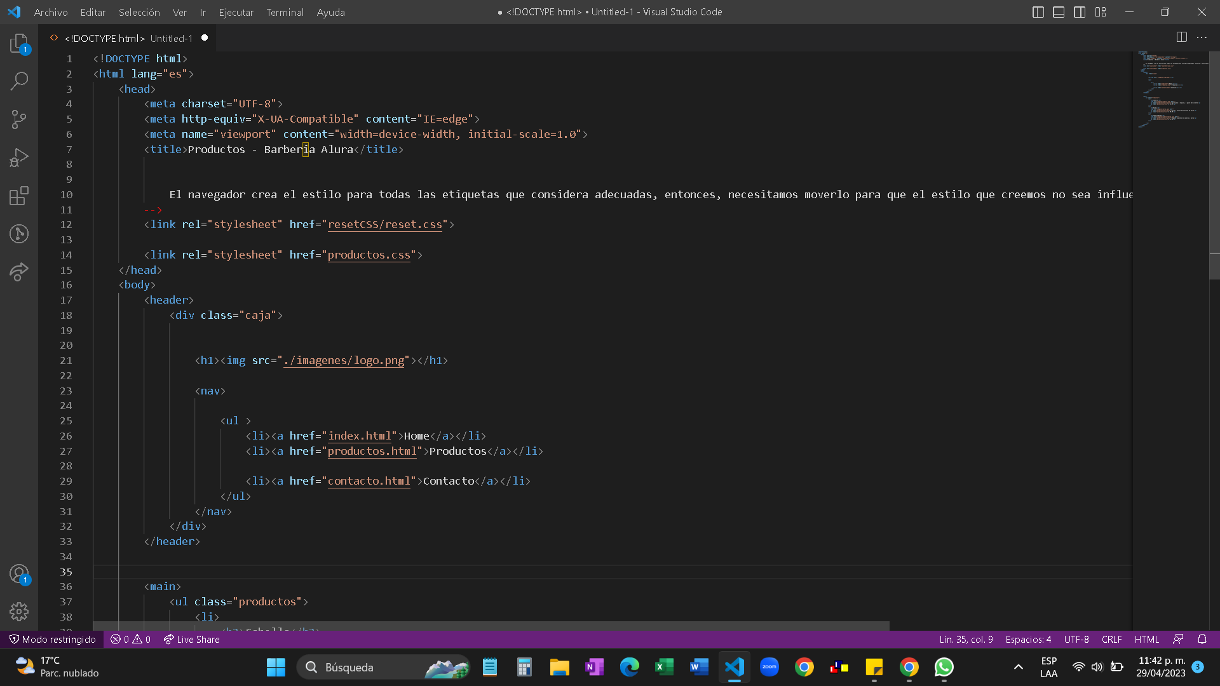Viewport: 1220px width, 686px height.
Task: Open the Extensions view
Action: (19, 196)
